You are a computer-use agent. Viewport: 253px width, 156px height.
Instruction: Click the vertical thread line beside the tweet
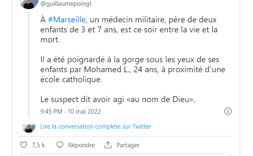click(x=29, y=64)
